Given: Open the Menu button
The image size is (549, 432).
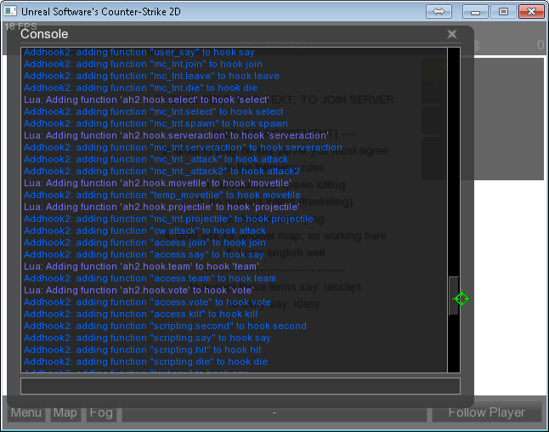Looking at the screenshot, I should 26,412.
